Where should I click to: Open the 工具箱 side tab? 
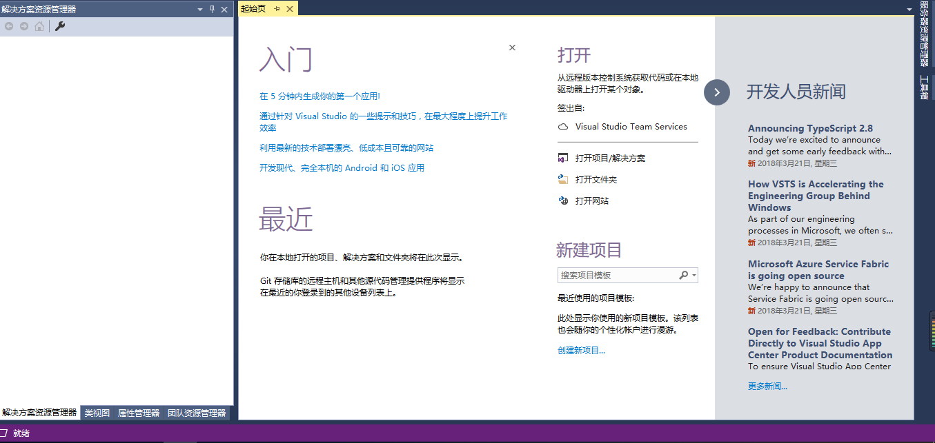[x=925, y=87]
